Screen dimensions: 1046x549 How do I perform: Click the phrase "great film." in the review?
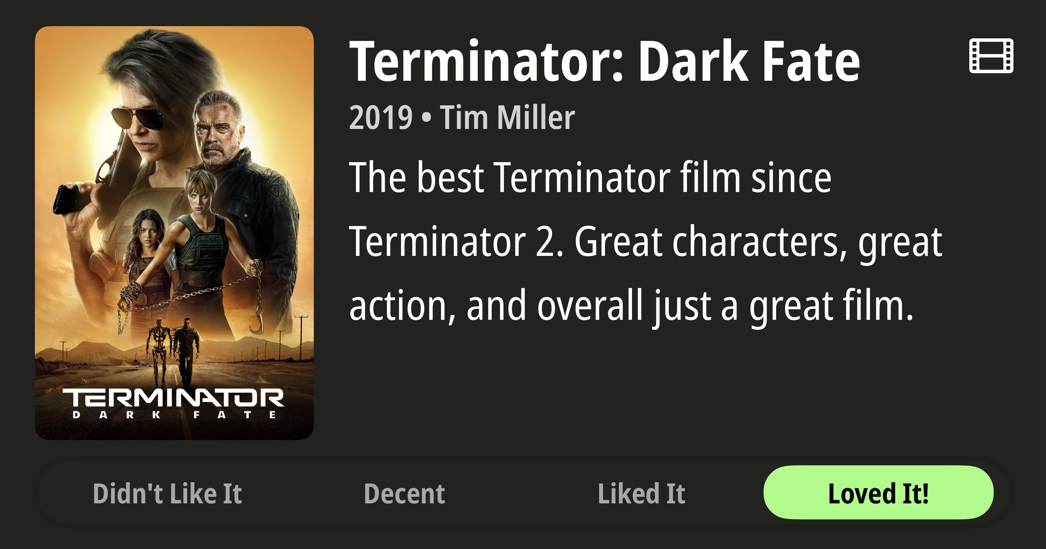pos(831,305)
